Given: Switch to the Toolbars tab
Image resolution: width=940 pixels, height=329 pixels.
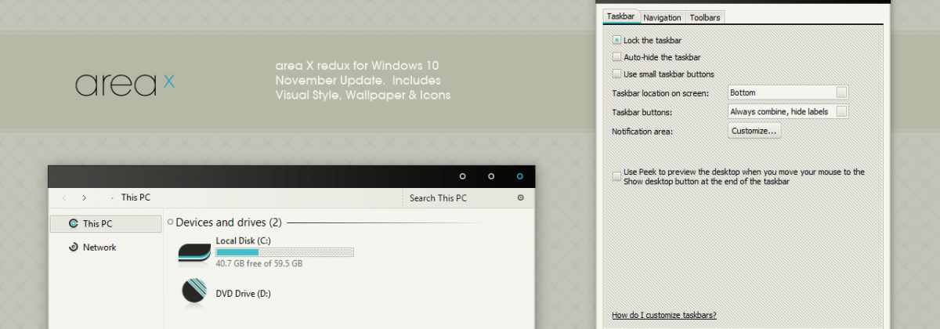Looking at the screenshot, I should coord(705,17).
